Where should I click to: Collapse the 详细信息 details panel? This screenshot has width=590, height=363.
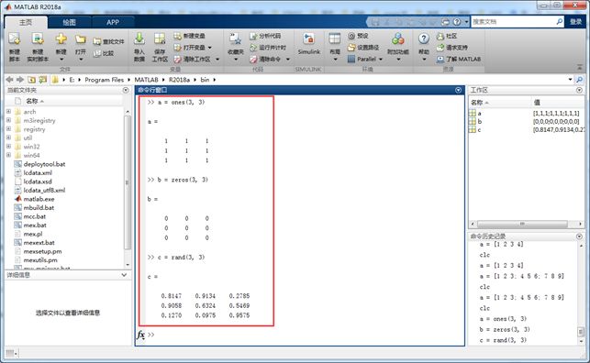(124, 275)
